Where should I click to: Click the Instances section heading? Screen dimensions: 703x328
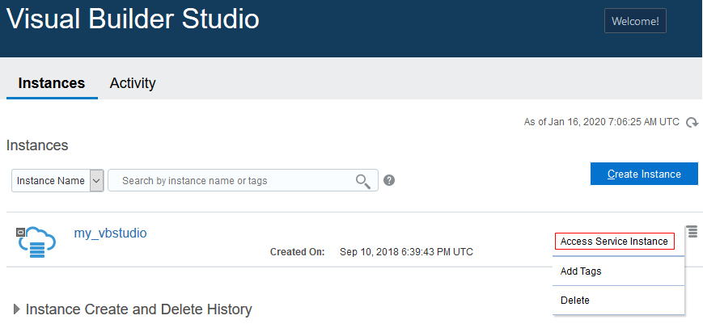(37, 145)
